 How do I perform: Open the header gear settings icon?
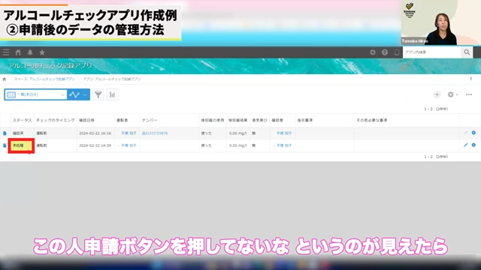point(373,52)
